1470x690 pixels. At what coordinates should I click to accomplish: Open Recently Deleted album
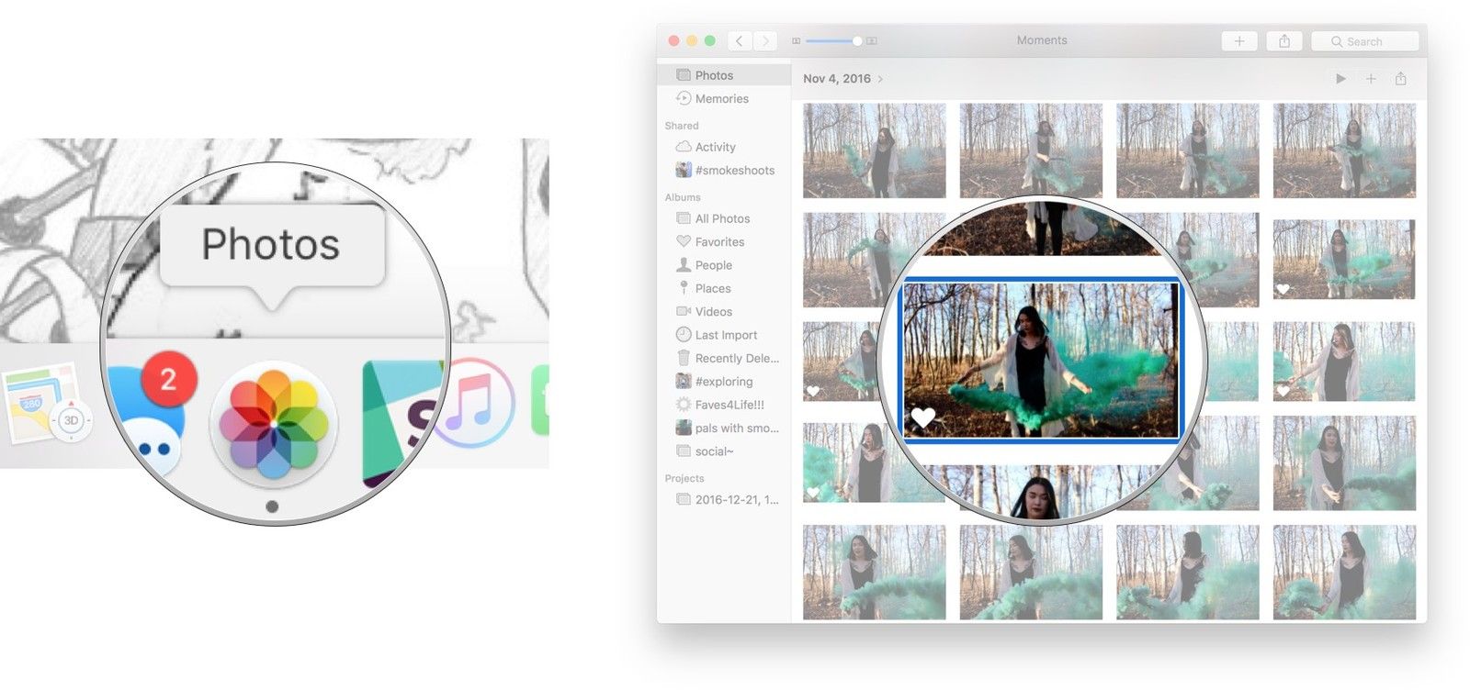(x=736, y=359)
